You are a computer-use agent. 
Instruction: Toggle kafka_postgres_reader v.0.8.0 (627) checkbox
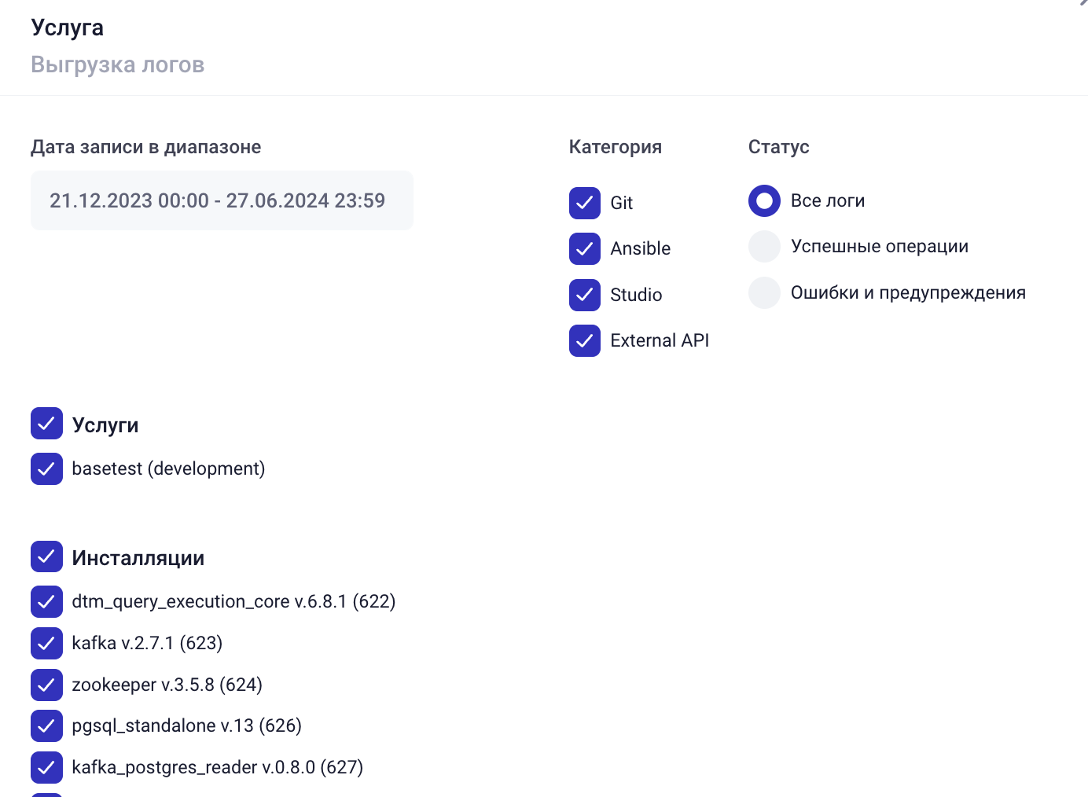point(46,768)
